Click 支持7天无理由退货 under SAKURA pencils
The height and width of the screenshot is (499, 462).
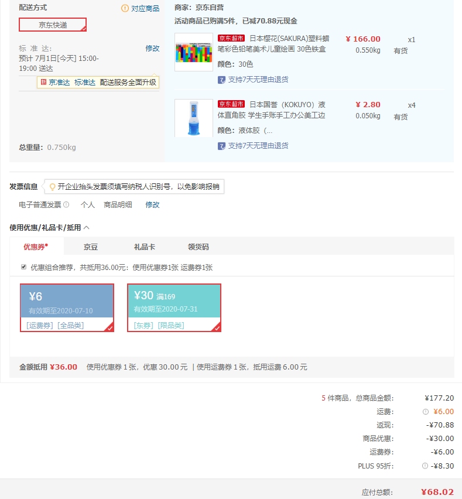tap(258, 80)
